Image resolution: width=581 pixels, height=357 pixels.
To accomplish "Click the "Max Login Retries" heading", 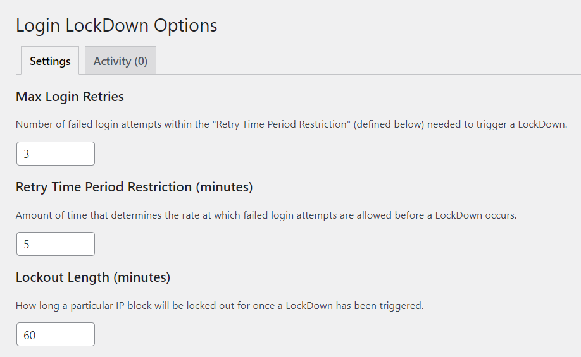I will pos(70,97).
